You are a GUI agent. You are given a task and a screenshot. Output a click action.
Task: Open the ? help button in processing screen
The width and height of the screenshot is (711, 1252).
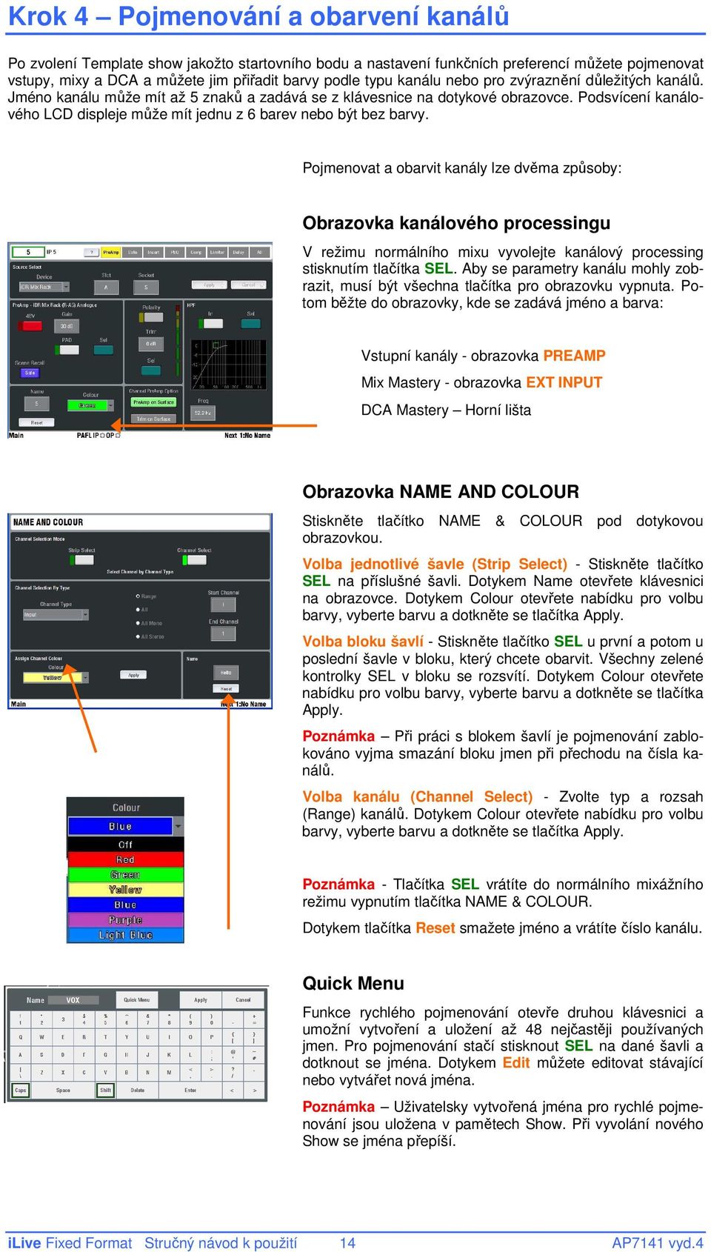pos(91,252)
